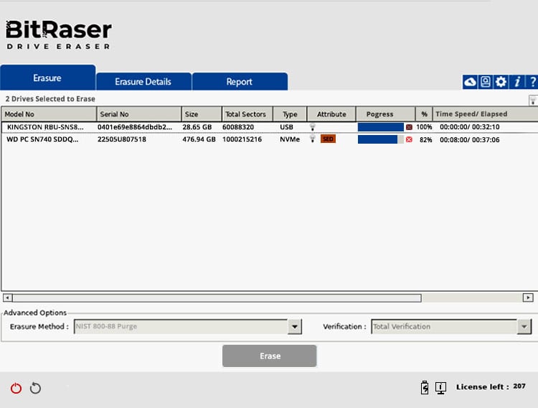This screenshot has height=408, width=538.
Task: Open settings gear icon
Action: pos(501,82)
